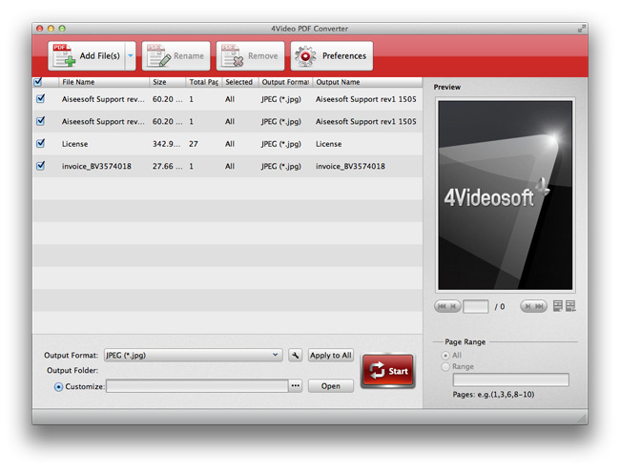Click the Total Pages column header

pyautogui.click(x=203, y=82)
